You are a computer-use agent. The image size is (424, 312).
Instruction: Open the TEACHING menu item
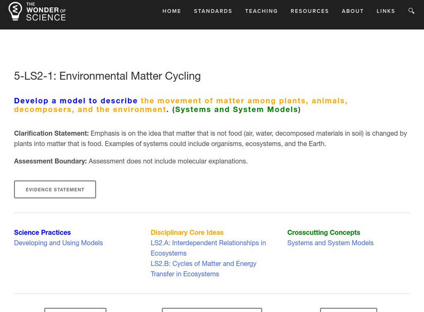(x=261, y=11)
